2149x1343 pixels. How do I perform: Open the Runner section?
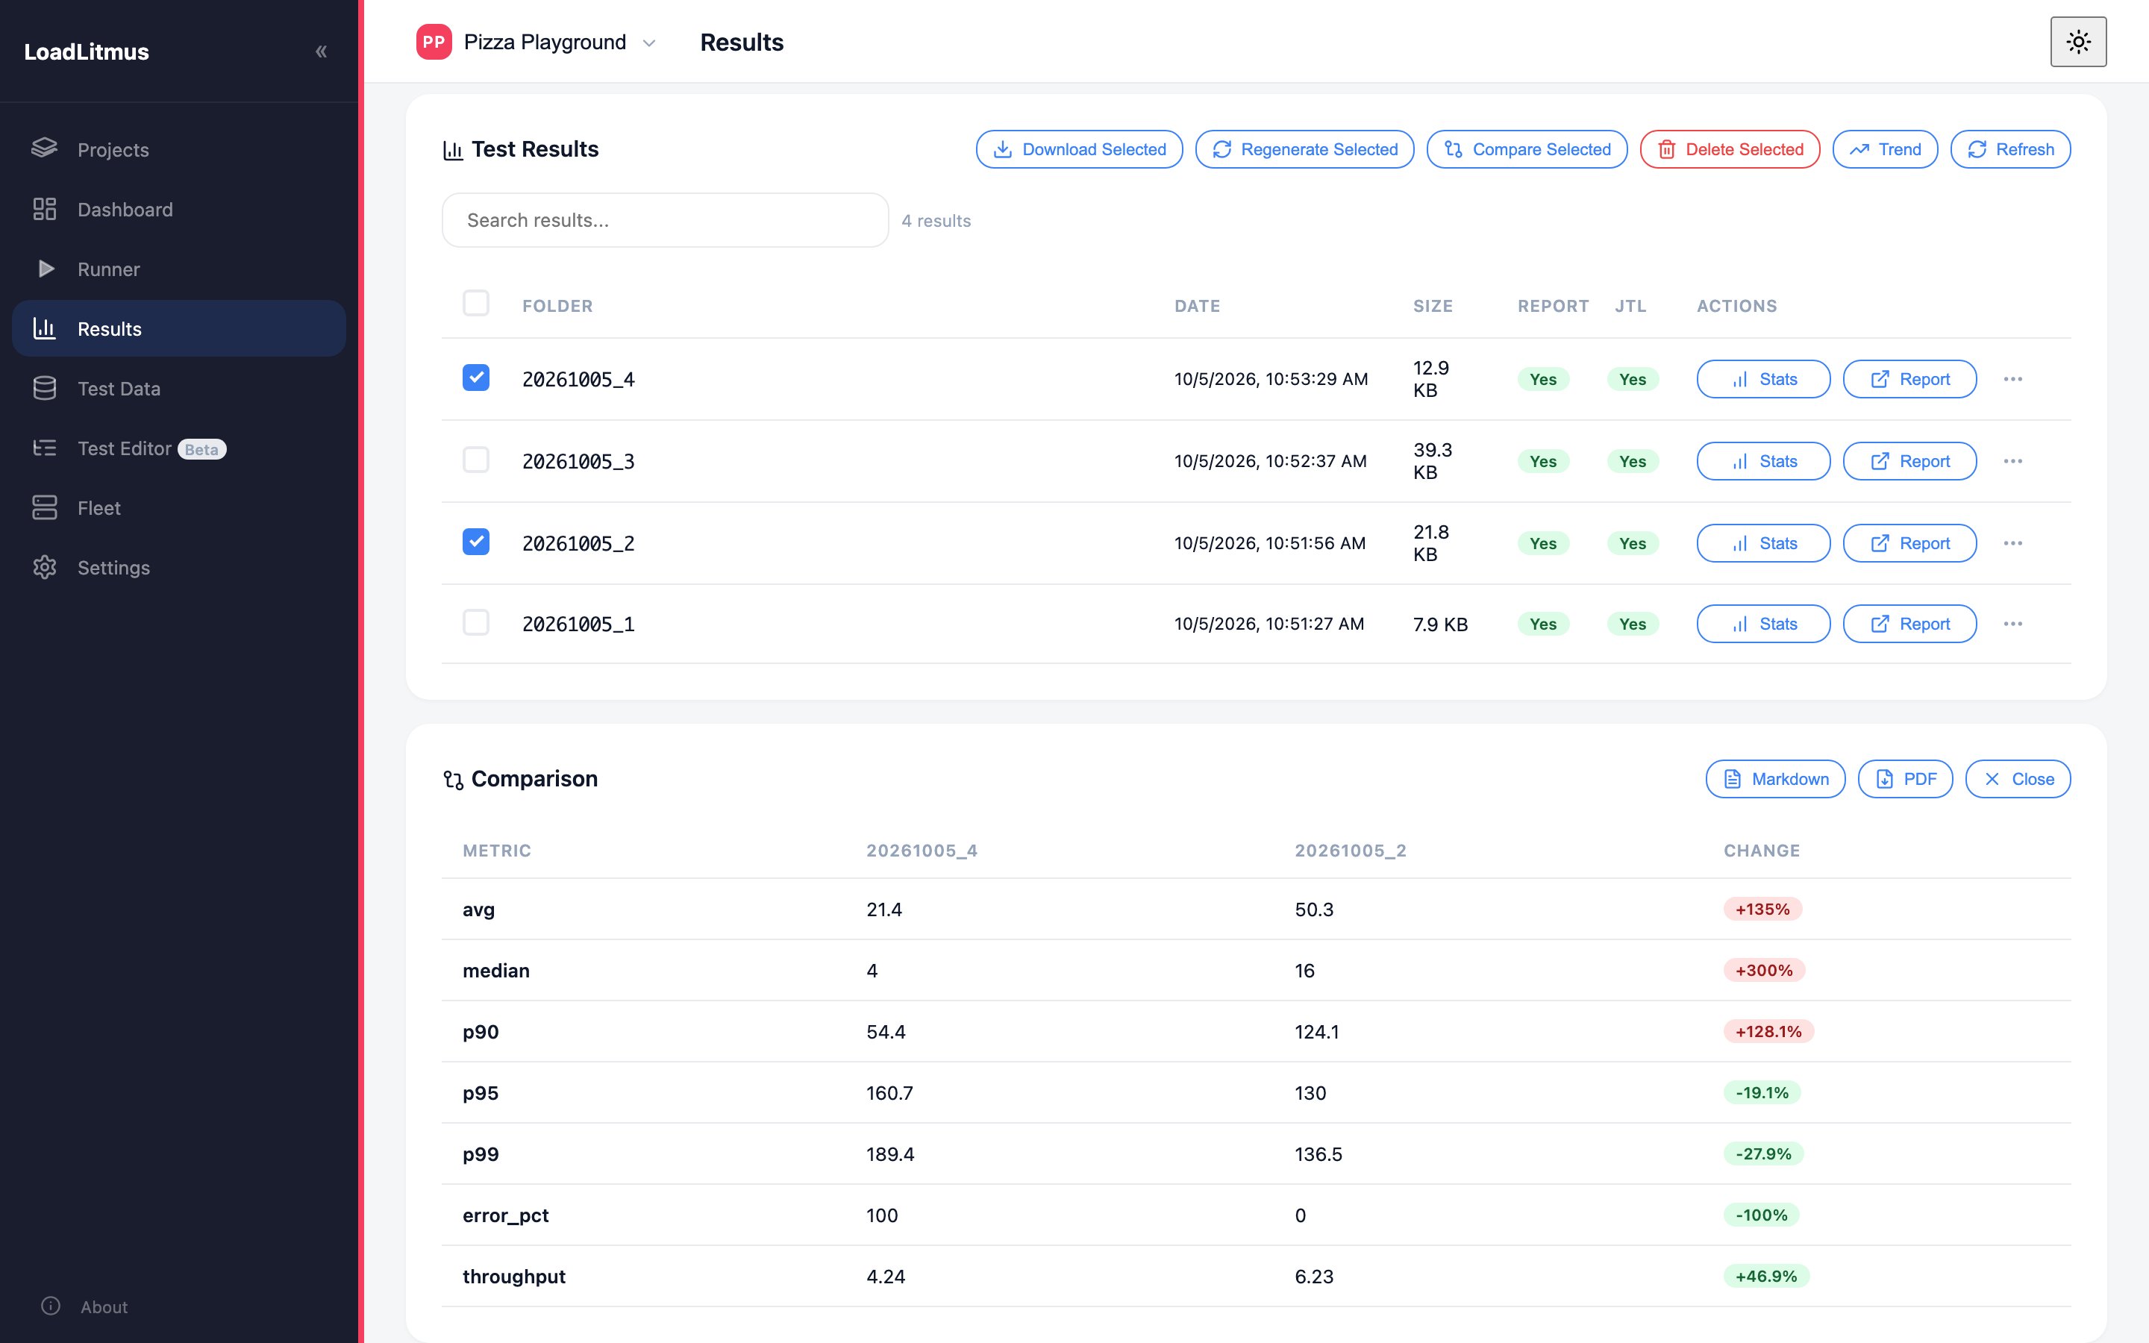coord(178,269)
